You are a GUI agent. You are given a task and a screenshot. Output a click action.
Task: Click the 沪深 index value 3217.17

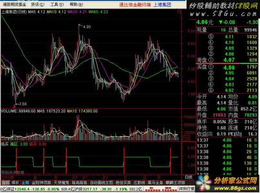(89, 189)
